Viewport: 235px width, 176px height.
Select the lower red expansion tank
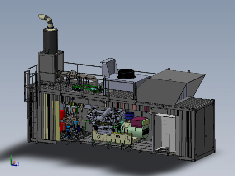click(62, 127)
